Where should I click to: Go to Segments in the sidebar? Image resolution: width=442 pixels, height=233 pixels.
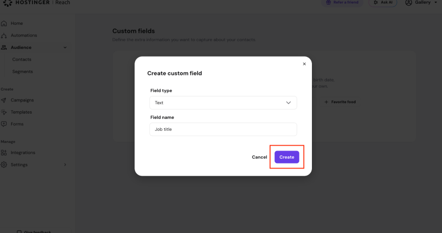tap(23, 72)
